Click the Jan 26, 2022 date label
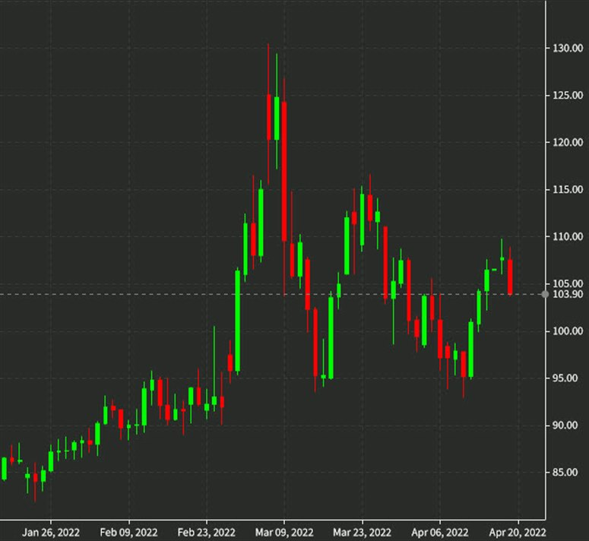Image resolution: width=589 pixels, height=541 pixels. coord(51,533)
